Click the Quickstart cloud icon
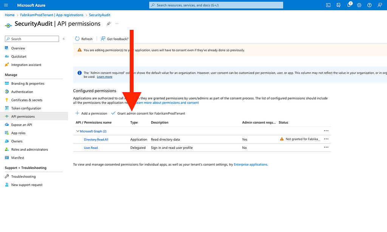The height and width of the screenshot is (232, 387). click(x=7, y=56)
